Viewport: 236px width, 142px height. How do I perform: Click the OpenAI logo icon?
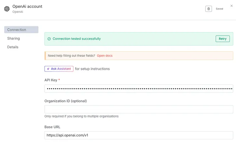coord(7,9)
